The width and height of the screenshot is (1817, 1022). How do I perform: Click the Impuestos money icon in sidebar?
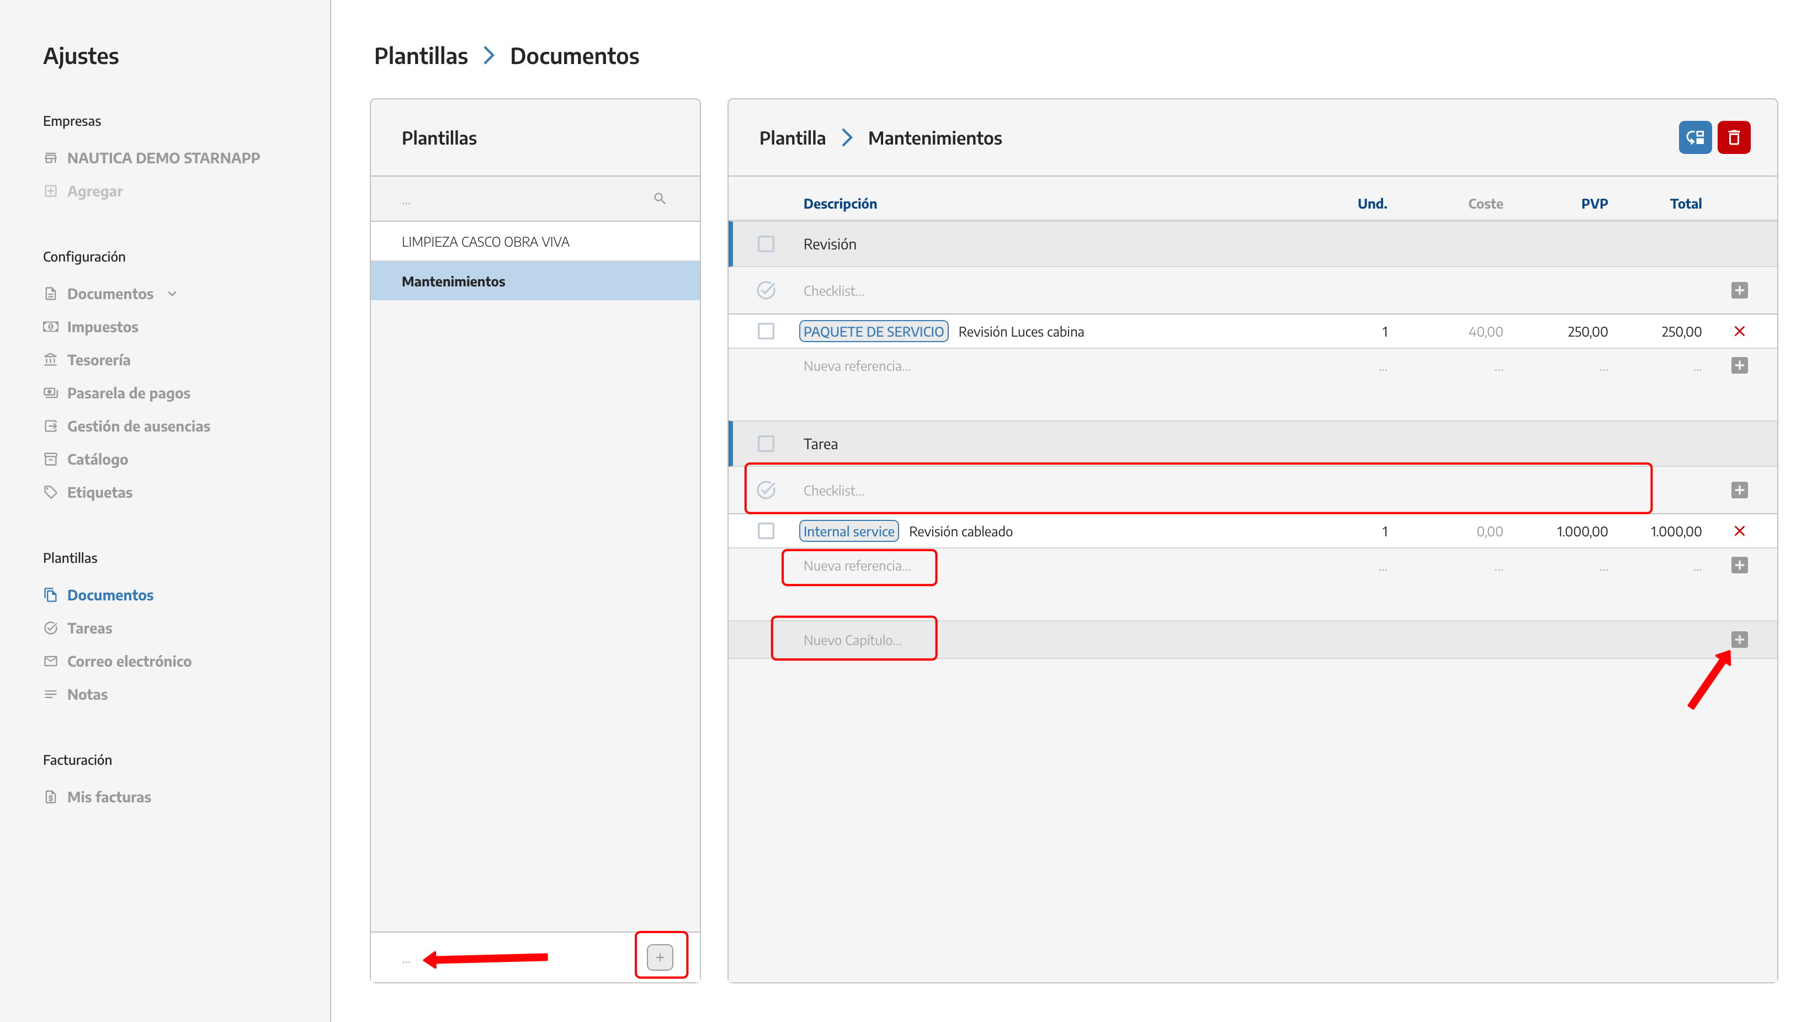pyautogui.click(x=51, y=327)
